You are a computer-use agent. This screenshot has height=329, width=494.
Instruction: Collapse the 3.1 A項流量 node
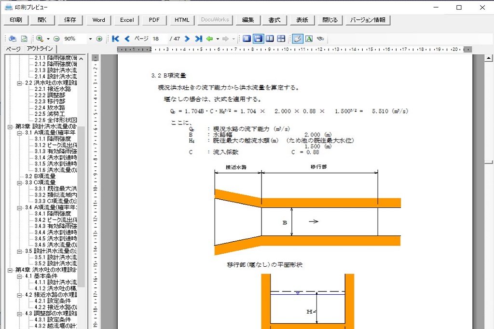tap(19, 133)
